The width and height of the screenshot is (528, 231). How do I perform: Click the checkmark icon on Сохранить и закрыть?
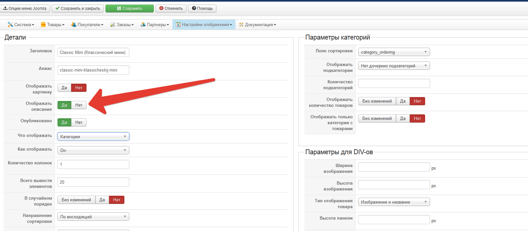click(57, 8)
